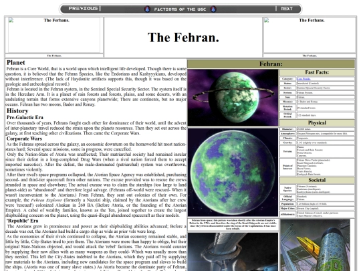The image size is (361, 271).
Task: Click the 'Rotation Period' row label
Action: click(287, 108)
